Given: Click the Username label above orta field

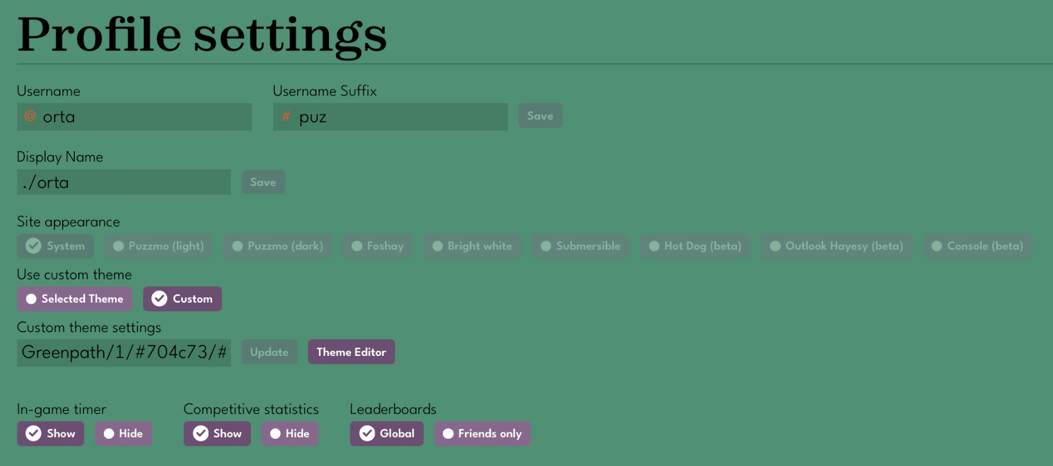Looking at the screenshot, I should click(x=49, y=91).
